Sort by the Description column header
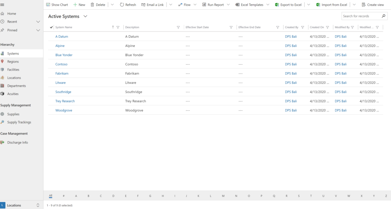391x209 pixels. tap(132, 28)
